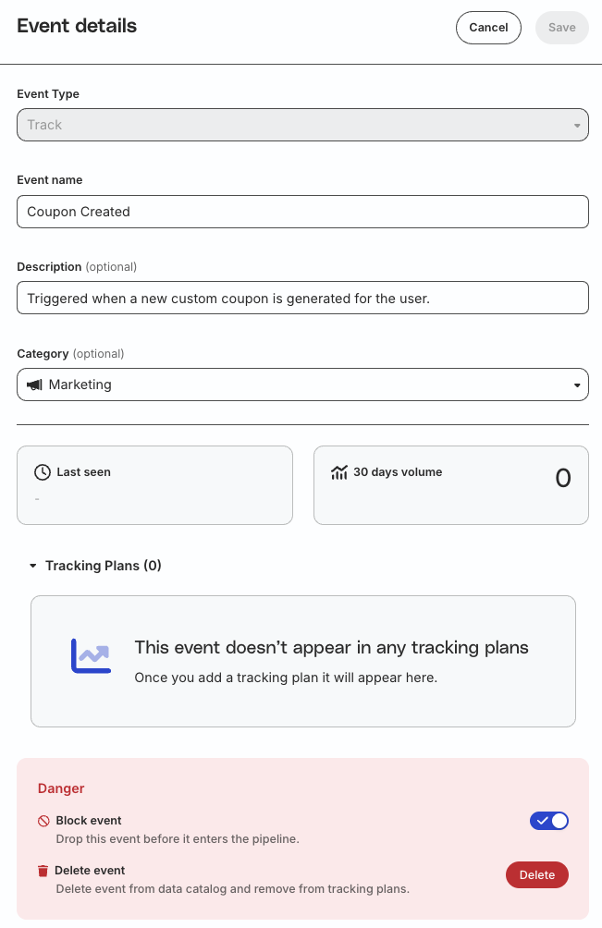
Task: Click the bar chart icon for 30 days volume
Action: click(x=339, y=472)
